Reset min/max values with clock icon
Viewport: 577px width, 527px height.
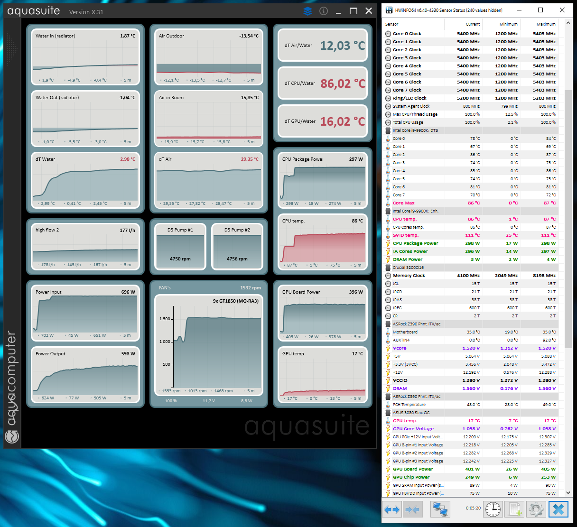coord(493,509)
